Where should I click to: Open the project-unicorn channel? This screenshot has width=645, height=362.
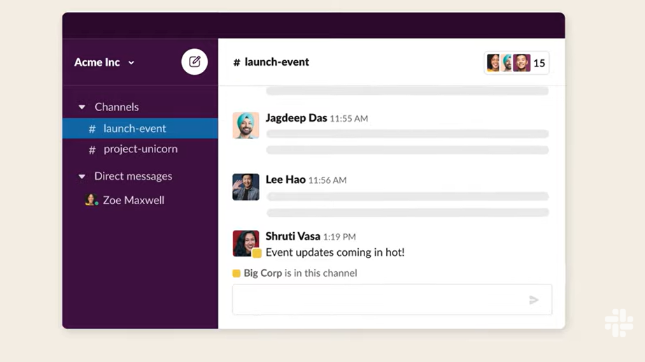pyautogui.click(x=141, y=149)
